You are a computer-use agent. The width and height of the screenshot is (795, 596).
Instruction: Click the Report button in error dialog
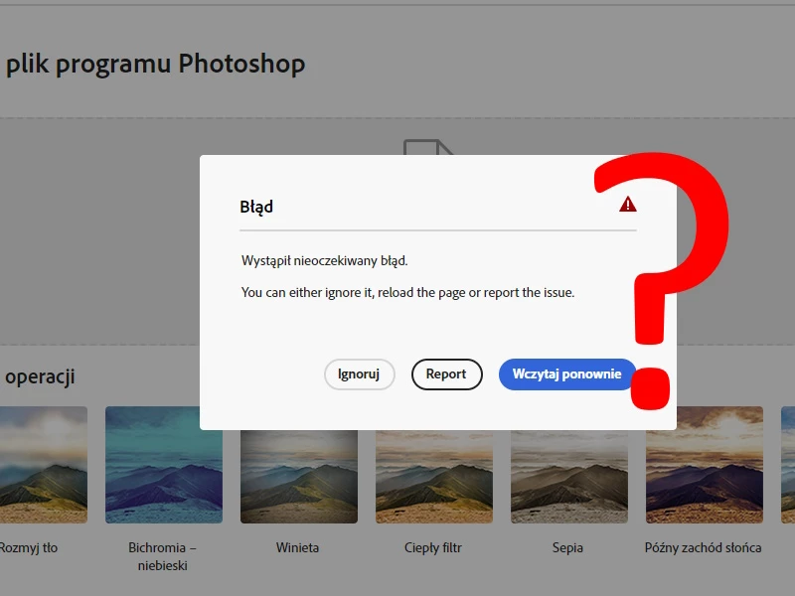pos(446,374)
